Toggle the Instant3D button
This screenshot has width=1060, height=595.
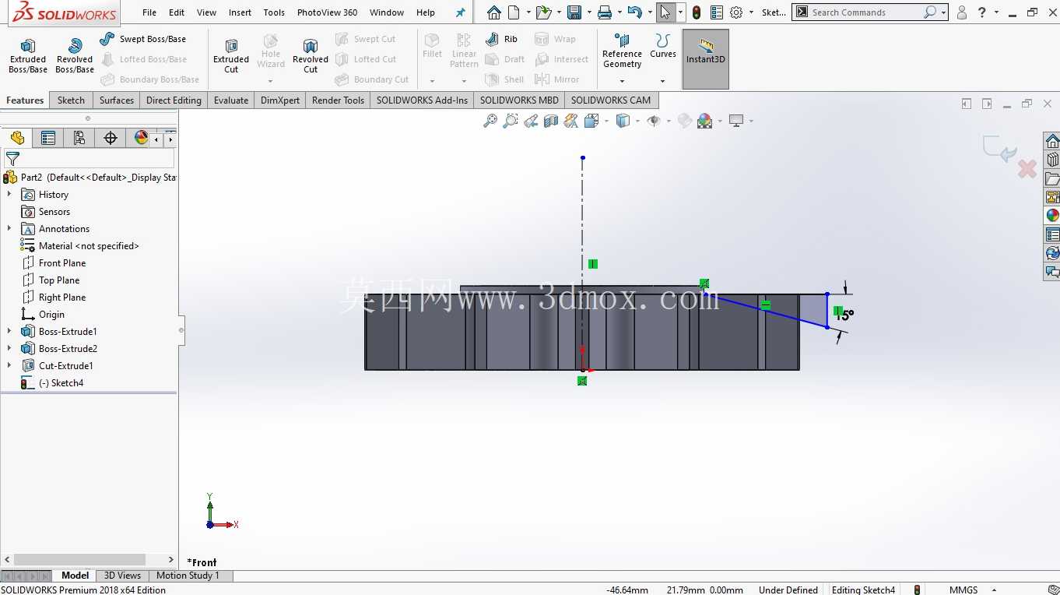pyautogui.click(x=705, y=58)
